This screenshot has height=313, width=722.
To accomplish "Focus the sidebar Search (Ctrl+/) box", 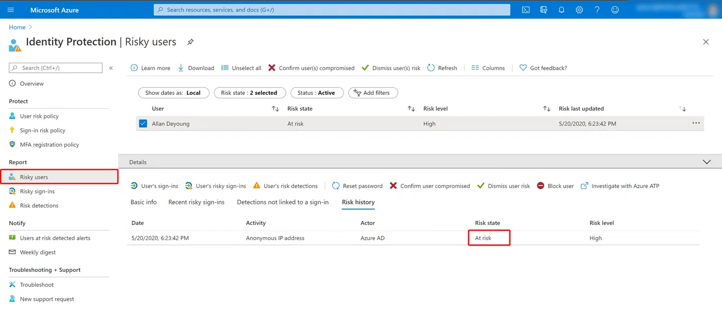I will coord(56,68).
